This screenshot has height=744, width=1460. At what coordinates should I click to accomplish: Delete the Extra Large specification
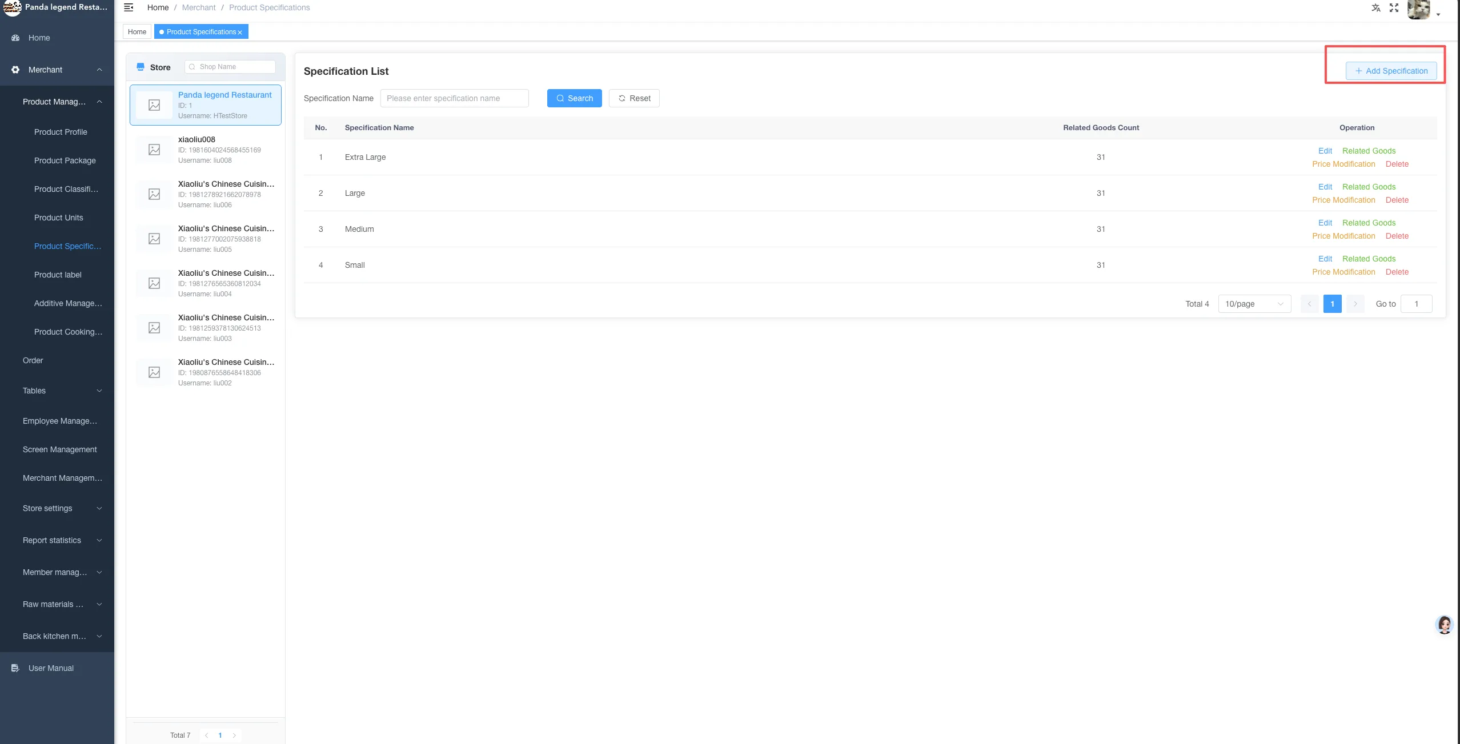pyautogui.click(x=1397, y=164)
